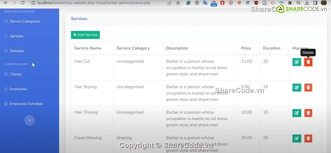
Task: Delete the Hair Cut service
Action: 308,62
